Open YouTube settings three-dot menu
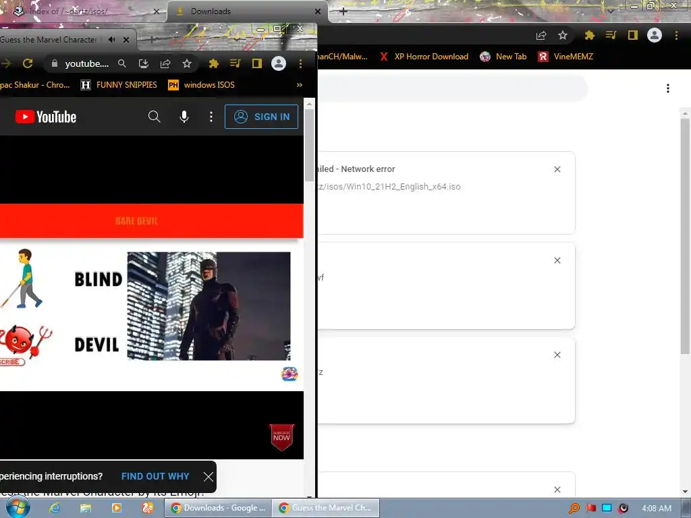This screenshot has width=691, height=518. (x=211, y=117)
